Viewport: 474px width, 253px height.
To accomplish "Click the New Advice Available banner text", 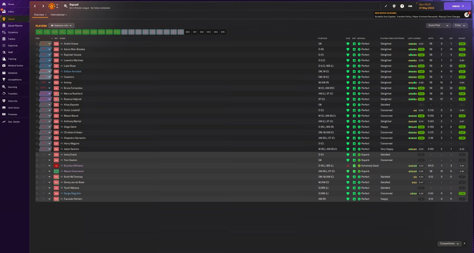I will coord(385,13).
